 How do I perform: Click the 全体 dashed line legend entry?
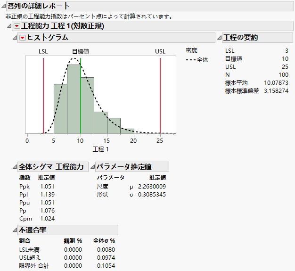[197, 60]
